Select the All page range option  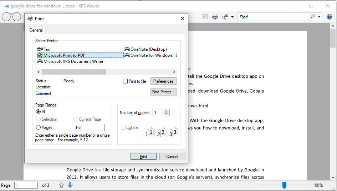(x=38, y=111)
